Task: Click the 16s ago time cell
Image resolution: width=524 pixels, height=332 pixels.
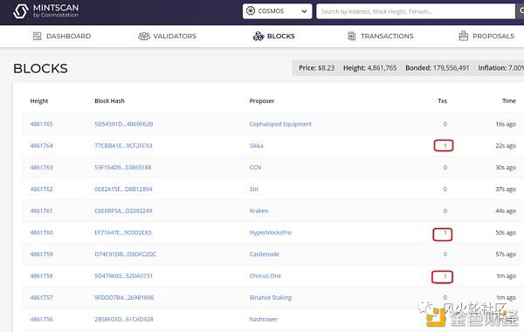Action: click(506, 124)
